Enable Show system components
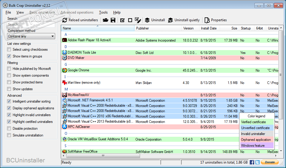286x168 pixels. click(9, 75)
